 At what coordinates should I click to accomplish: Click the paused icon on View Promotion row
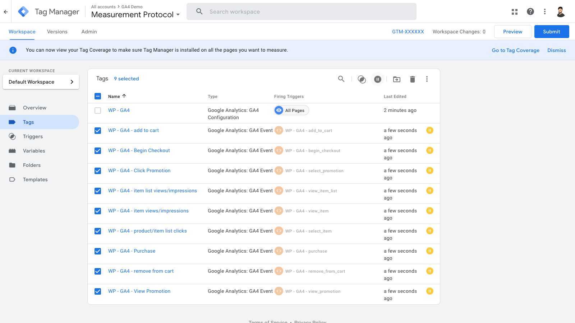click(430, 291)
